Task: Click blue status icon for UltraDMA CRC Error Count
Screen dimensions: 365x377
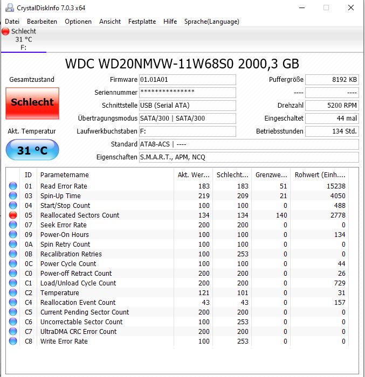Action: [x=13, y=331]
